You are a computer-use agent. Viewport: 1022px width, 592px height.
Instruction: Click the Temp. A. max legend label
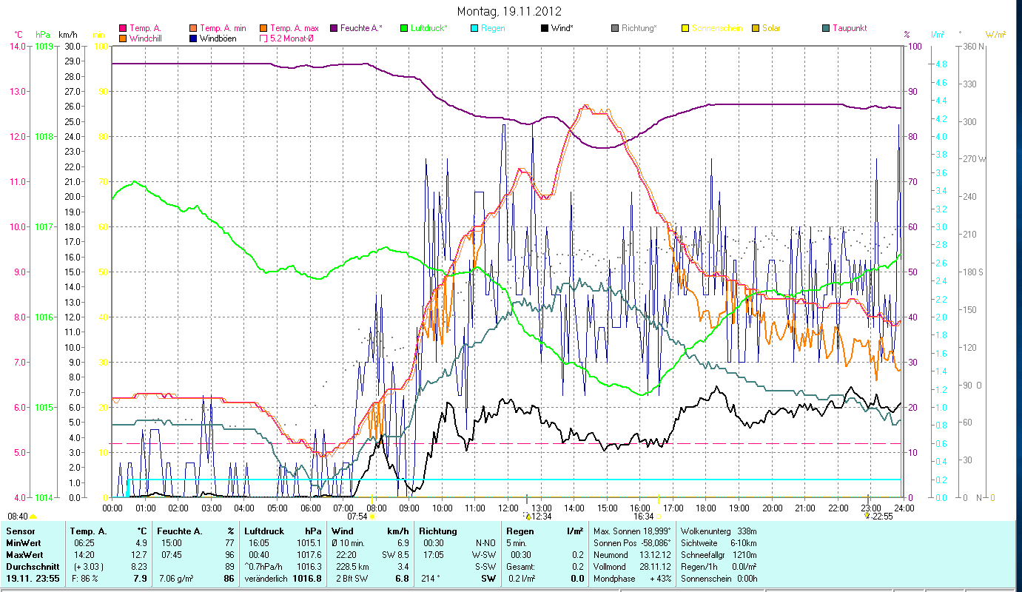pos(295,28)
